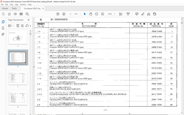The image size is (184, 115).
Task: Click parts number 6014 73000
Action: 157,94
